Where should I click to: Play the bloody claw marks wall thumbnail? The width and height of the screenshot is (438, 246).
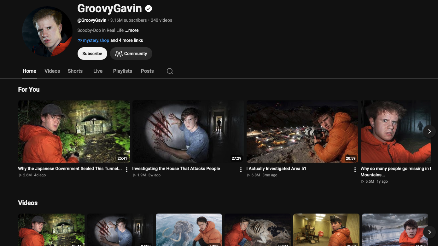(188, 132)
